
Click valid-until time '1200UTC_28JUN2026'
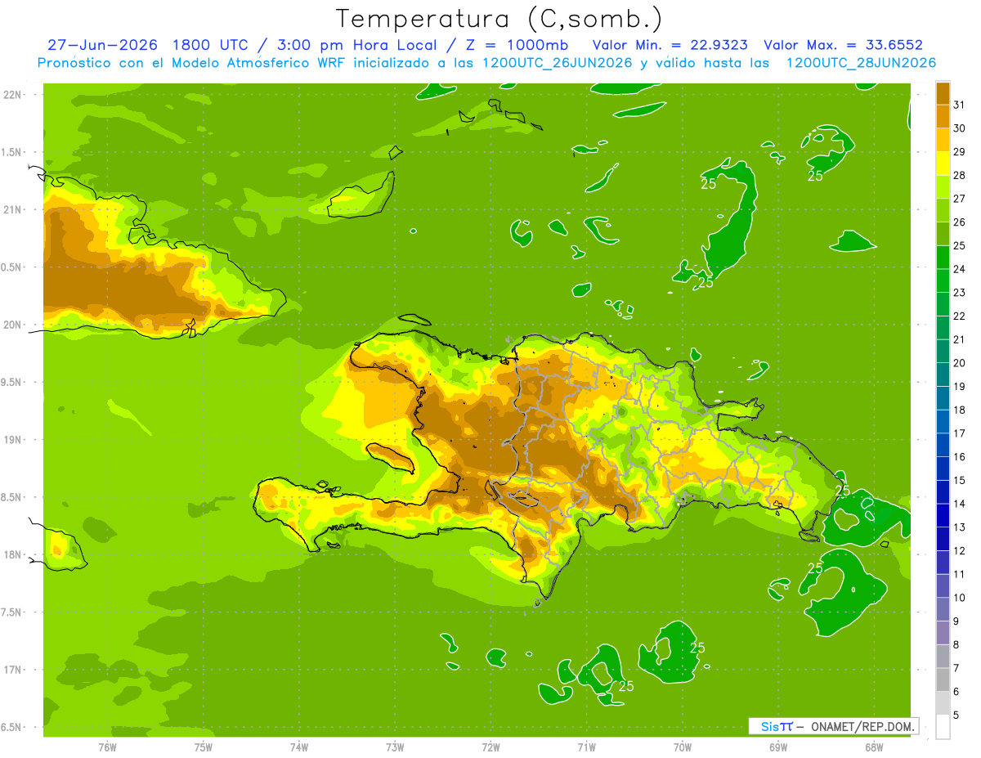point(861,63)
